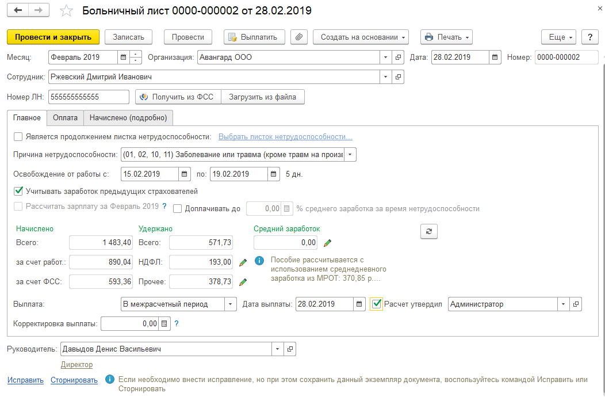This screenshot has width=605, height=397.
Task: Focus the Номер field 0000-000002
Action: click(x=566, y=57)
